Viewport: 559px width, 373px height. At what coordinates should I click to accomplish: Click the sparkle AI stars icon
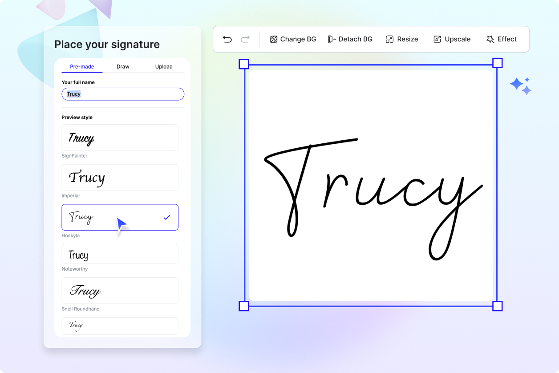tap(520, 86)
